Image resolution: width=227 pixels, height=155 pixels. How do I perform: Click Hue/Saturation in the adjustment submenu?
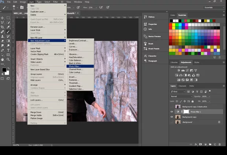pos(77,57)
